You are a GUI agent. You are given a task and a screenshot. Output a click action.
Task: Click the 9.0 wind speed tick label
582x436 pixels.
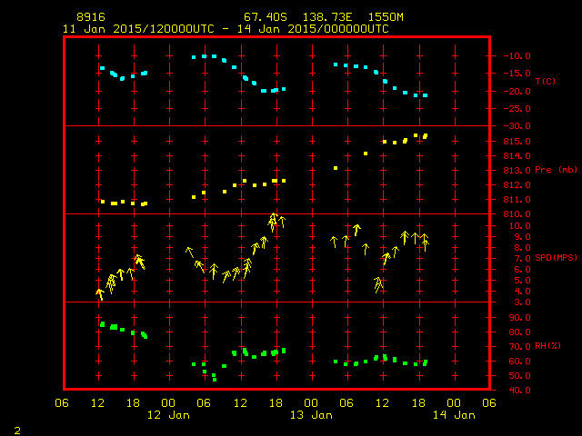[523, 237]
